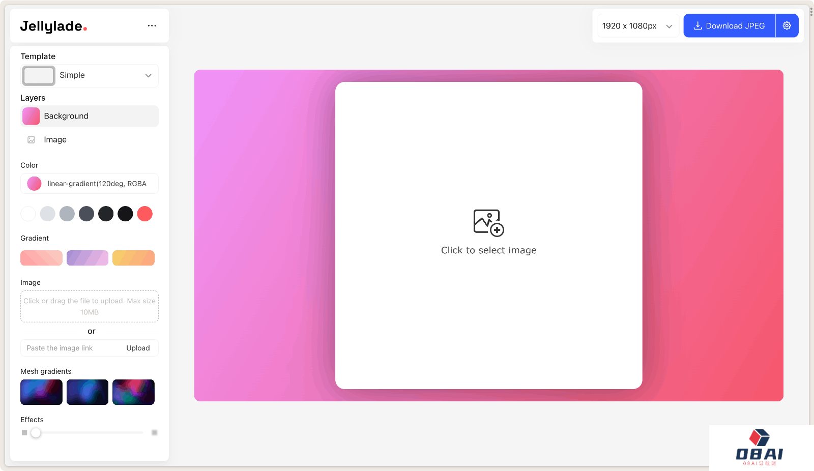Select the Image layer icon
814x471 pixels.
[x=31, y=140]
